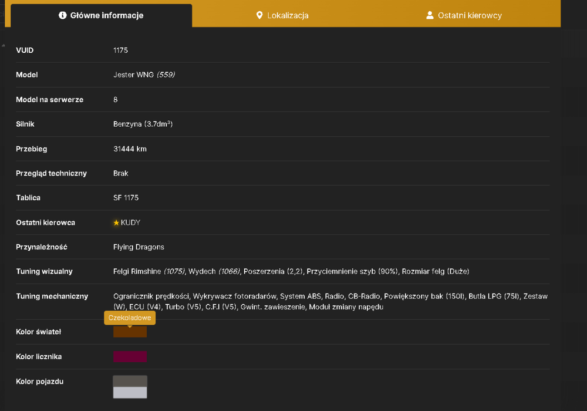587x411 pixels.
Task: Click the Jester WNG model name
Action: 134,75
